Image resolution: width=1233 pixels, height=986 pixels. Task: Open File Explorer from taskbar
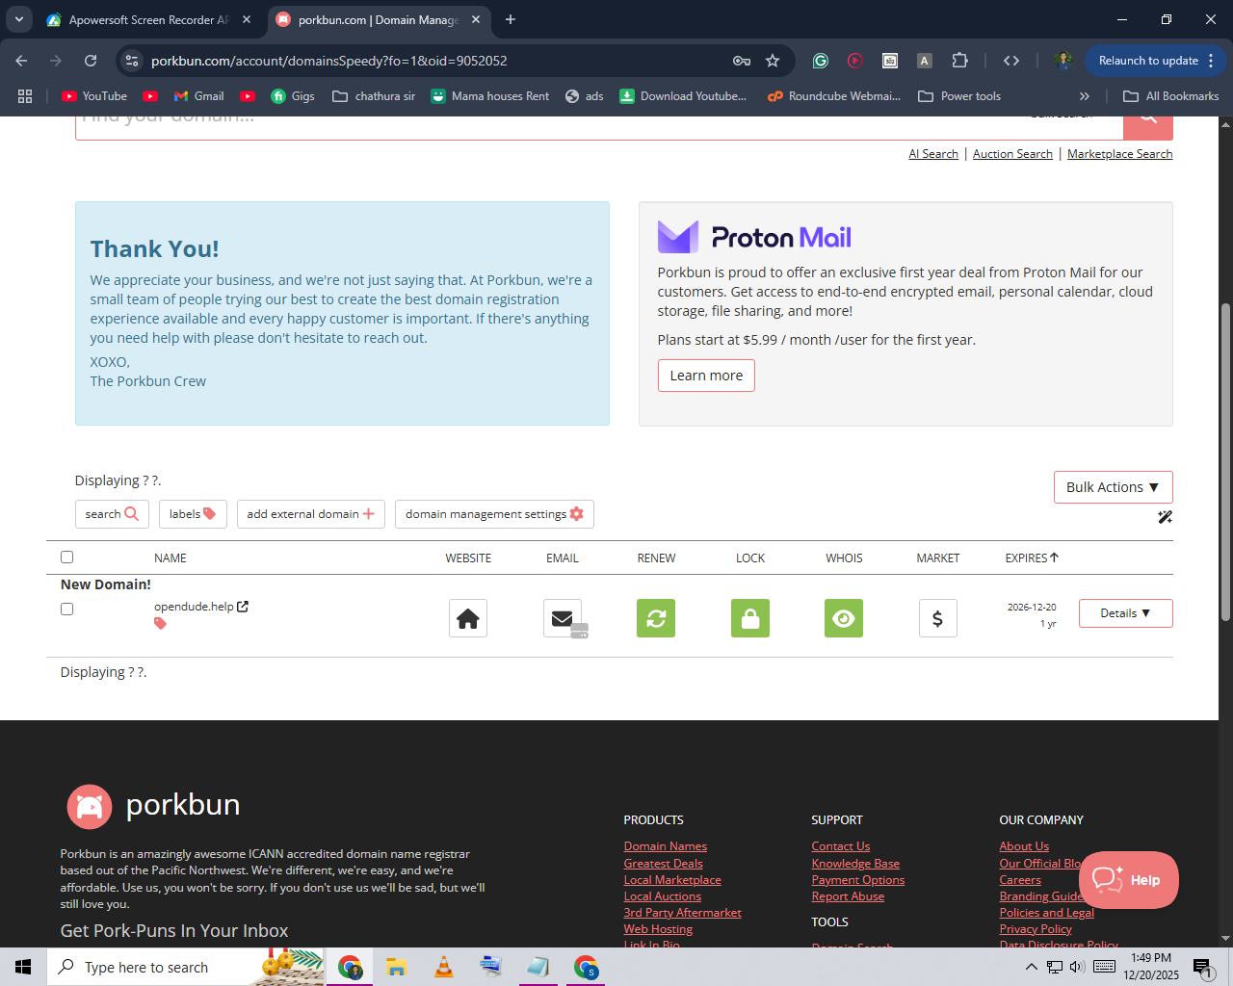pyautogui.click(x=396, y=967)
